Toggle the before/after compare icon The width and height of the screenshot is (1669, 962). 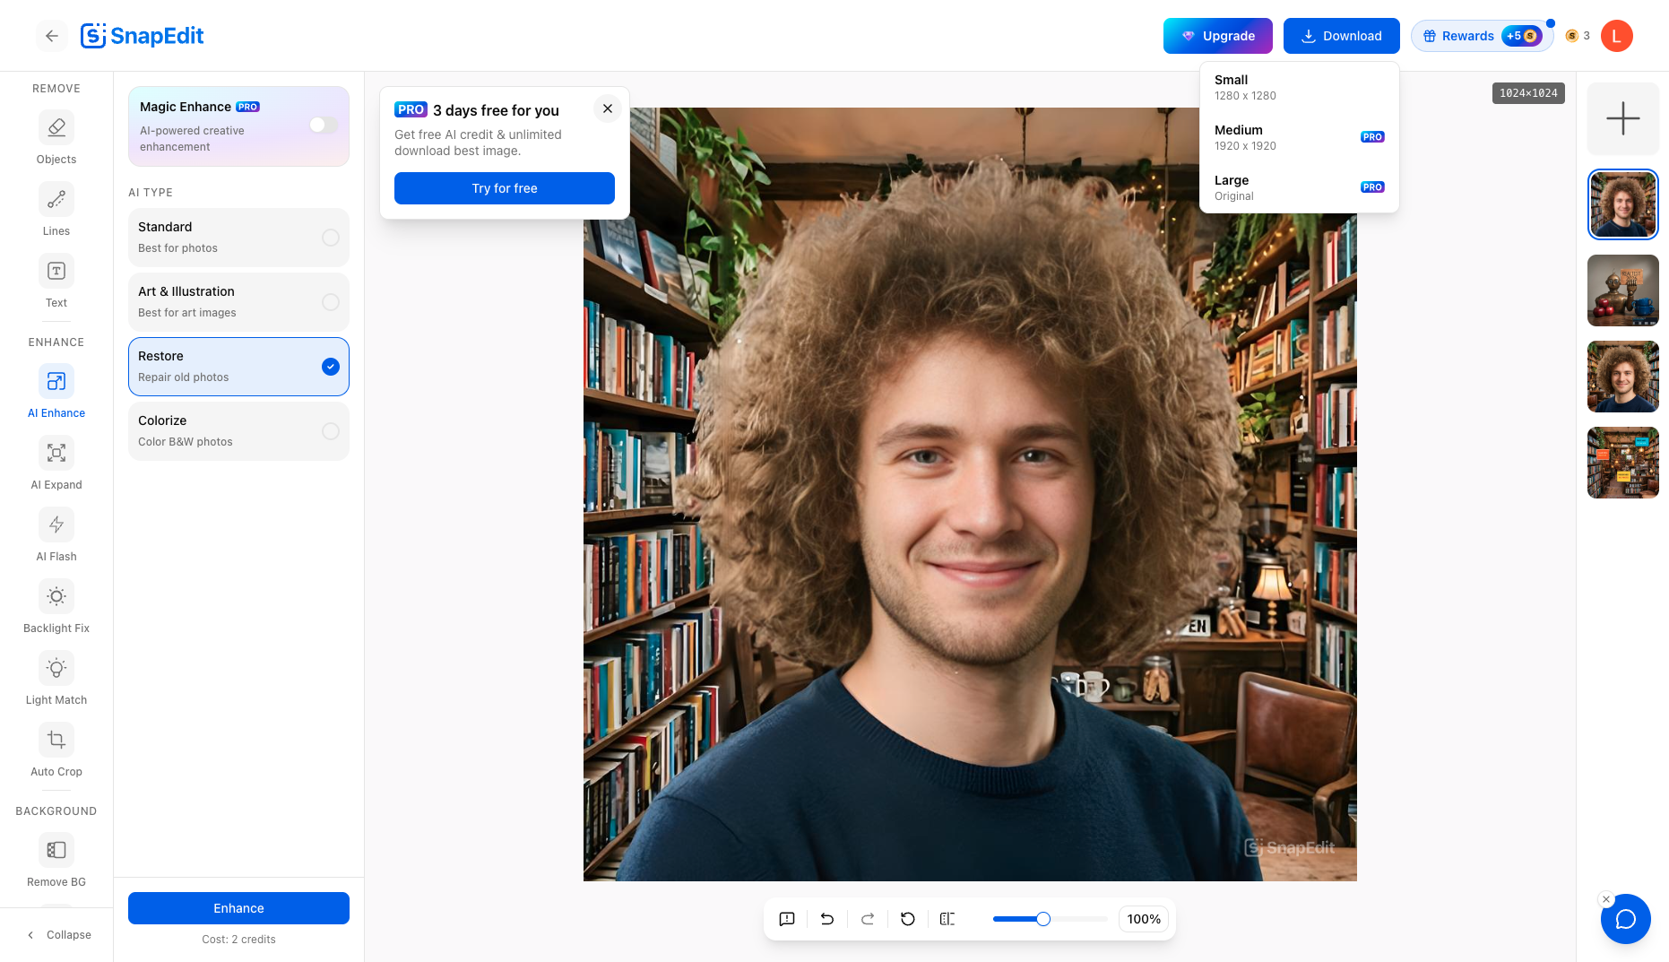pyautogui.click(x=947, y=919)
